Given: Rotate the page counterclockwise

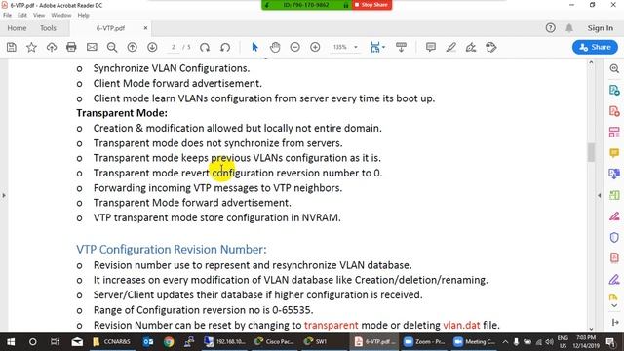Looking at the screenshot, I should coord(225,48).
